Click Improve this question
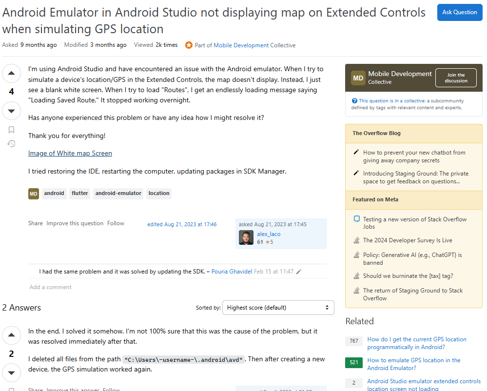The width and height of the screenshot is (487, 391). (75, 223)
